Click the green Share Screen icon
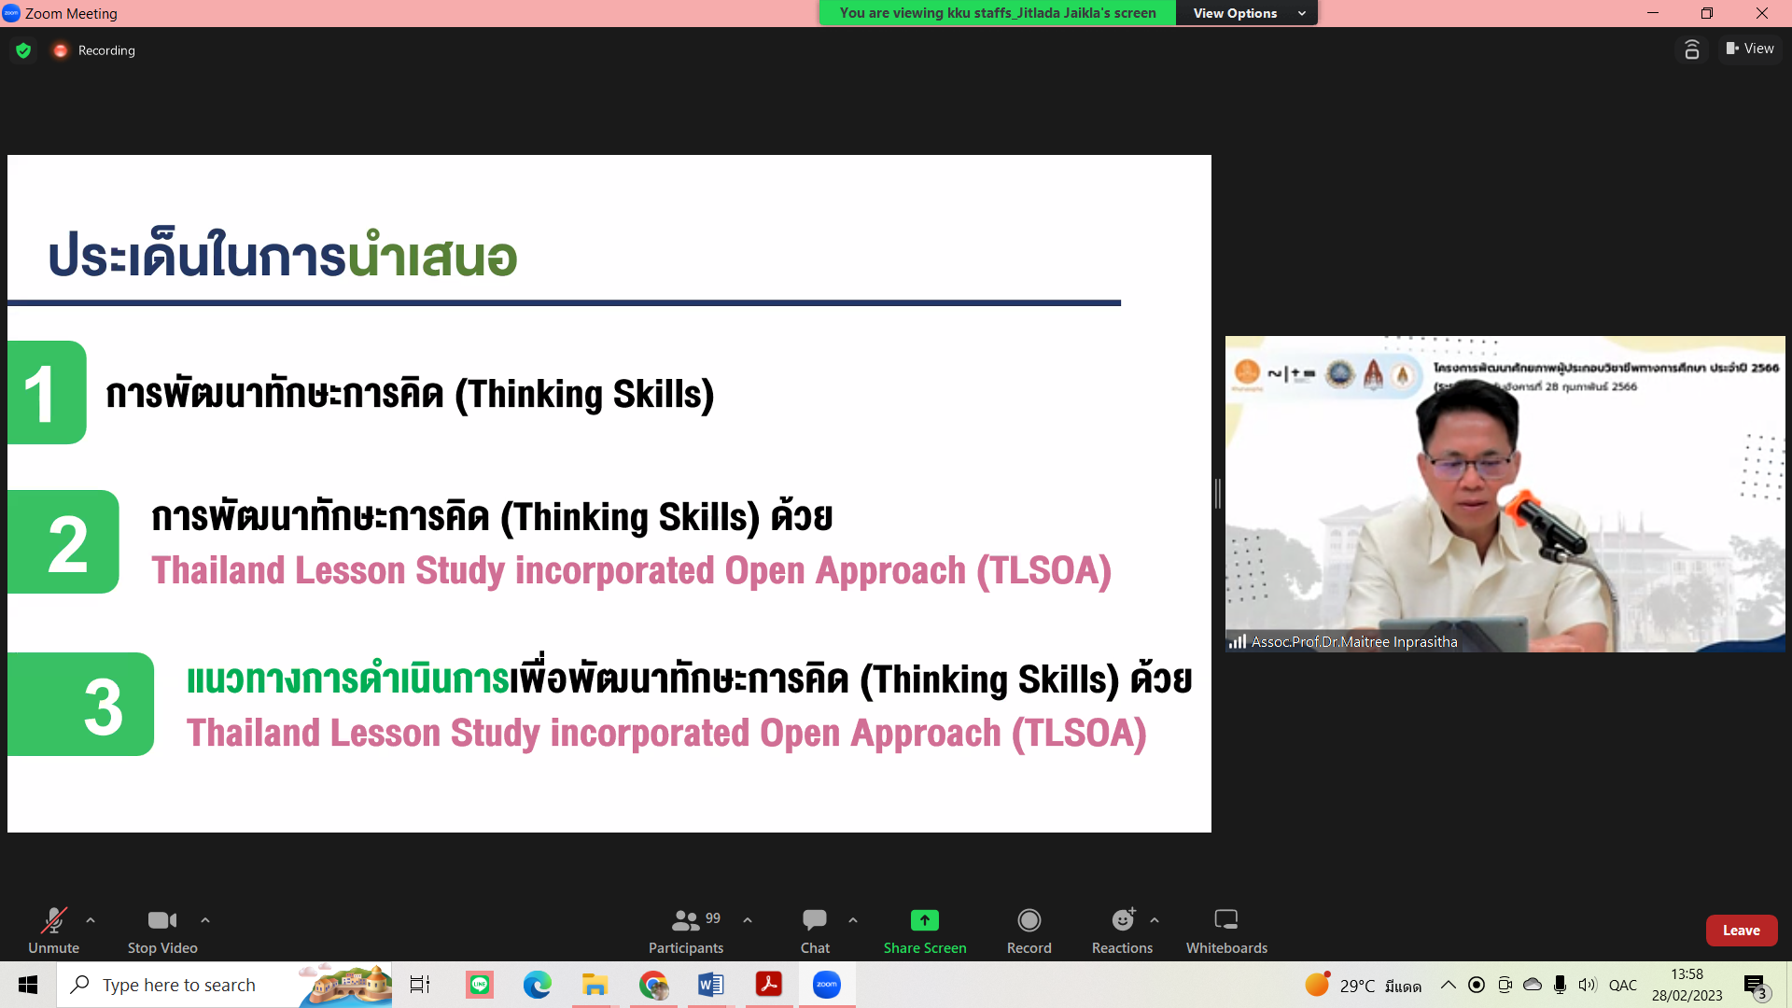The height and width of the screenshot is (1008, 1792). tap(924, 920)
